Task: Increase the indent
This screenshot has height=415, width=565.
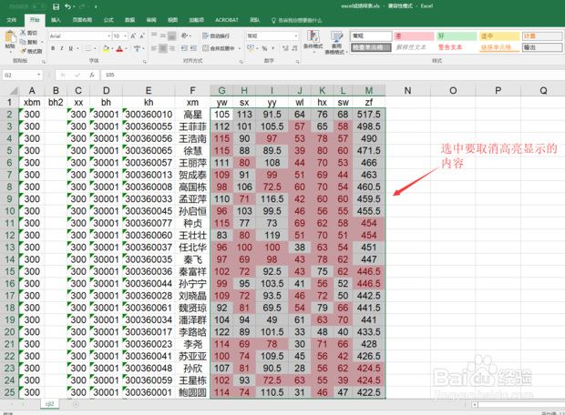Action: (193, 48)
